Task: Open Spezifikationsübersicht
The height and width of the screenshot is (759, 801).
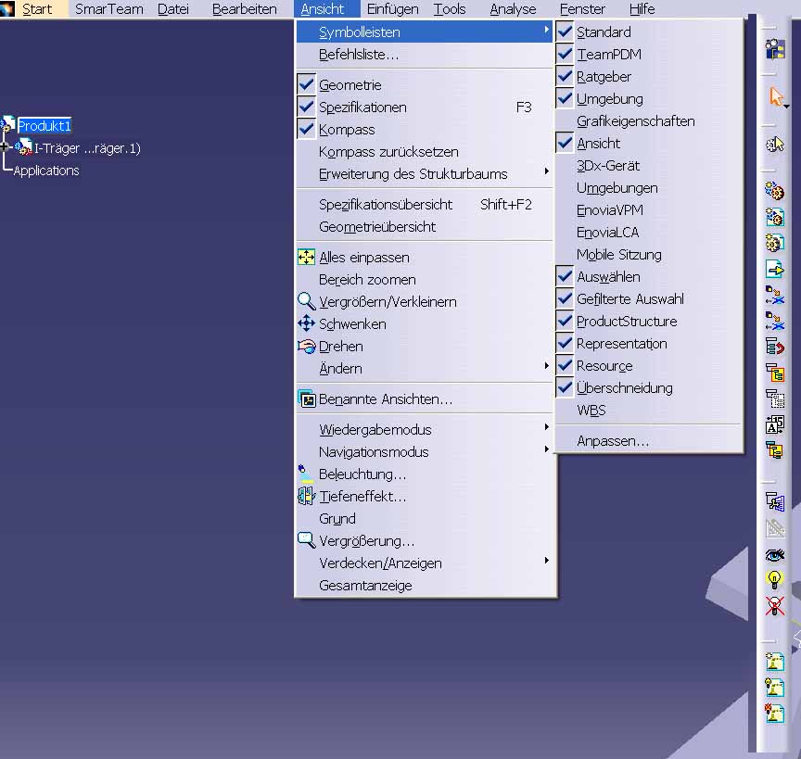Action: pos(425,204)
